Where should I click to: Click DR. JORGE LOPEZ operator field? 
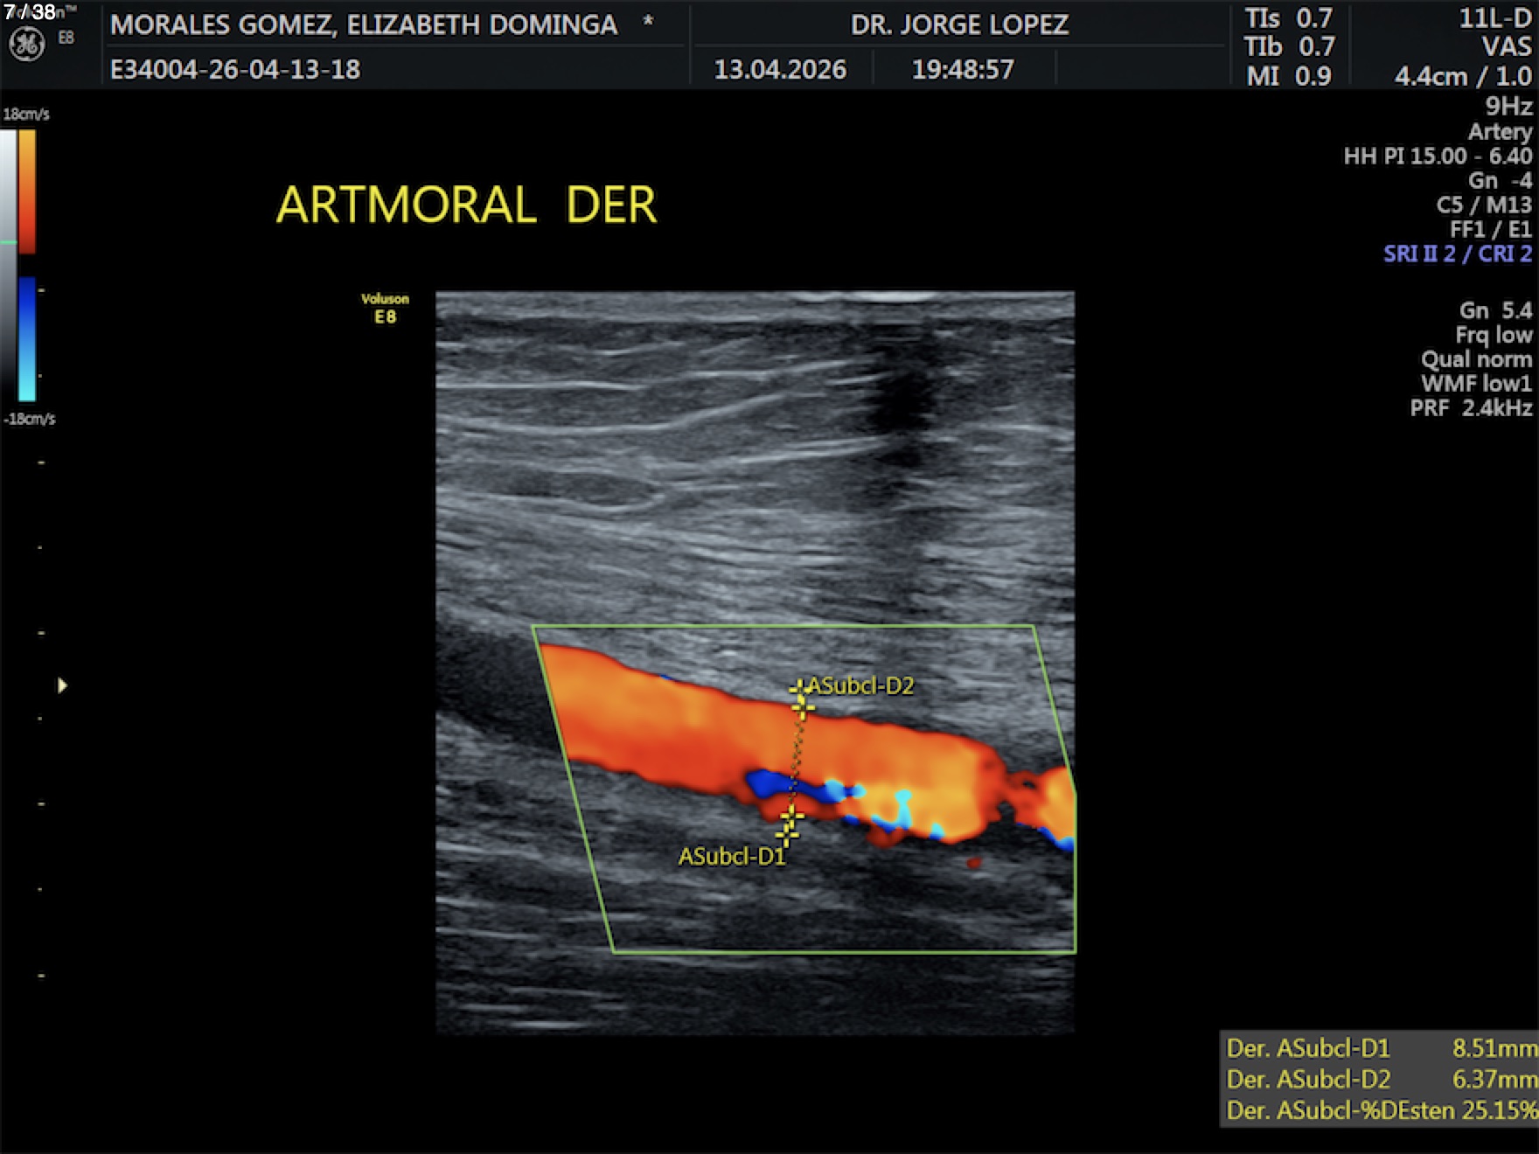click(959, 24)
